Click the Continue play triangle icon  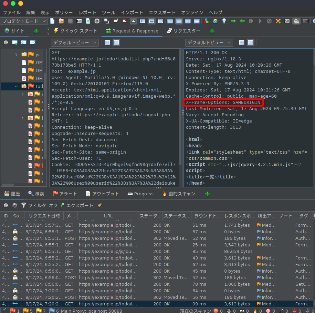260,21
